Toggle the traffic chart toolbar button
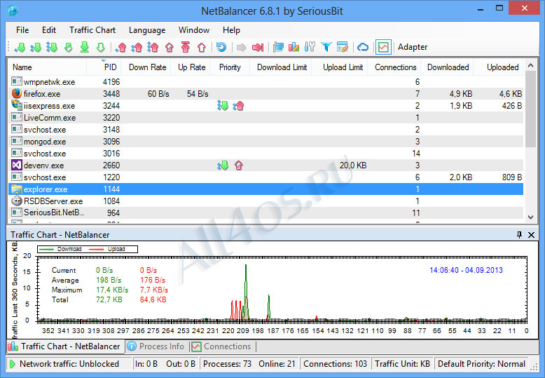 (383, 47)
